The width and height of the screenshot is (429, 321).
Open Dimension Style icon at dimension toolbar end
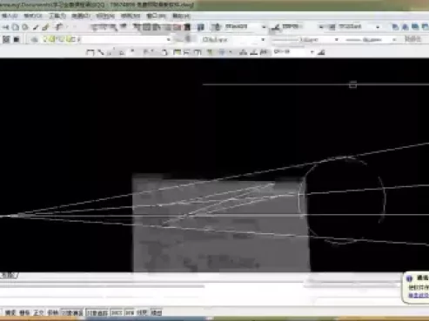(x=321, y=52)
